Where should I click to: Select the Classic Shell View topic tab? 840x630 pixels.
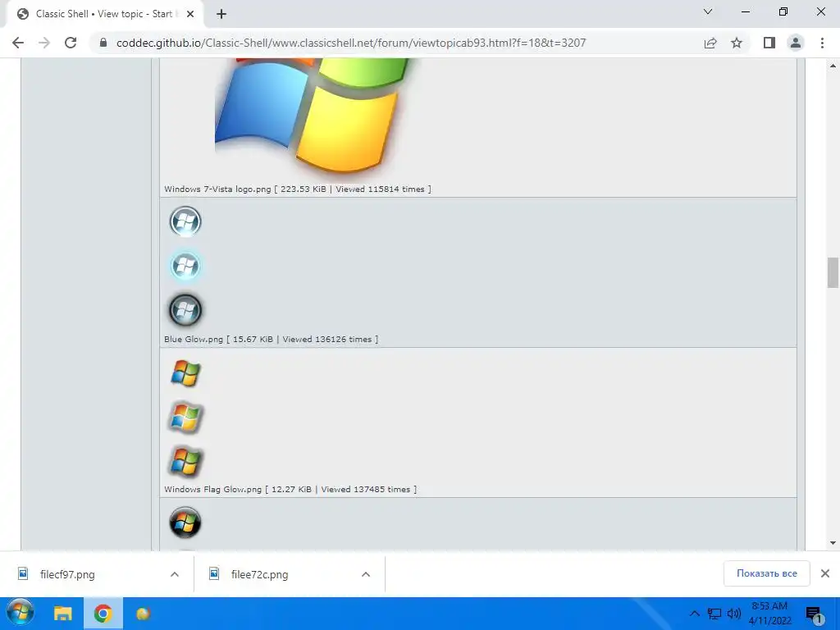click(x=104, y=14)
